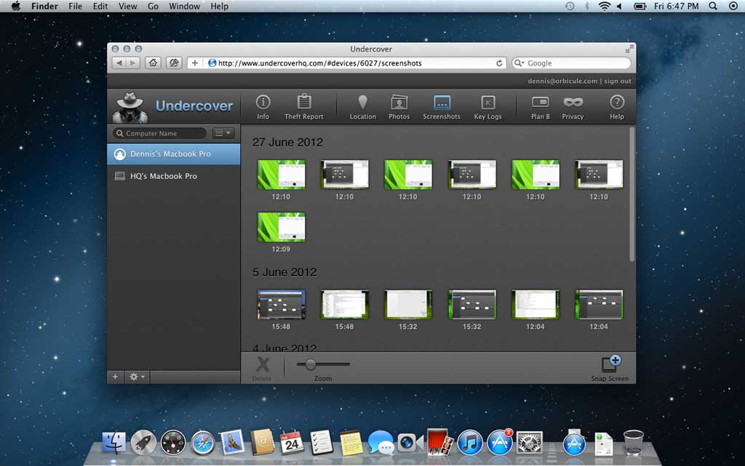Open Photo Booth in the Dock
The image size is (745, 466).
tap(439, 442)
